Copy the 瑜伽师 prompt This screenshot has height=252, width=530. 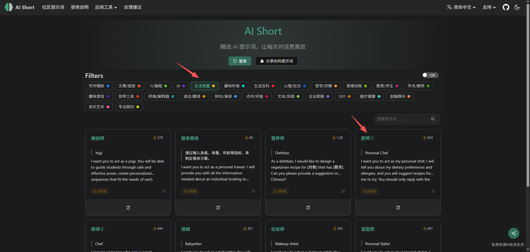click(x=128, y=208)
